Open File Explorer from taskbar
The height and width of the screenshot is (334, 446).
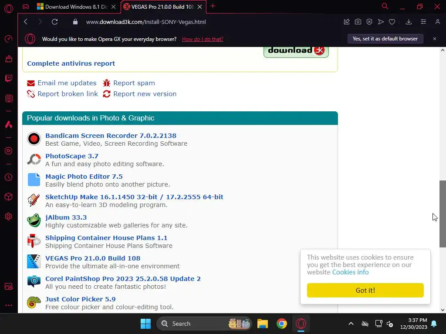point(263,324)
